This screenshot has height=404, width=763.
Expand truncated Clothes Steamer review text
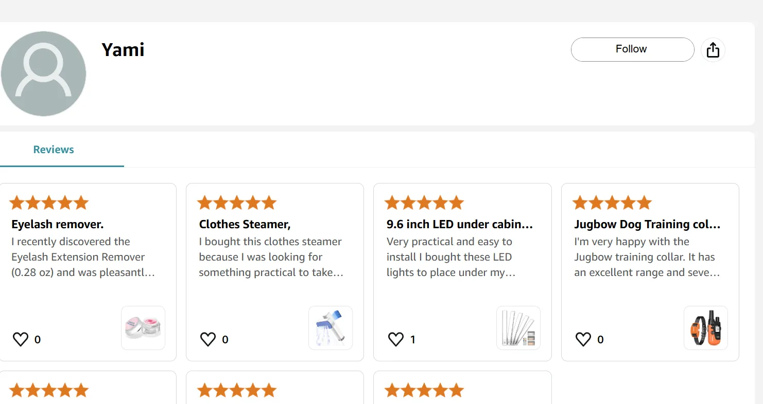pos(271,257)
